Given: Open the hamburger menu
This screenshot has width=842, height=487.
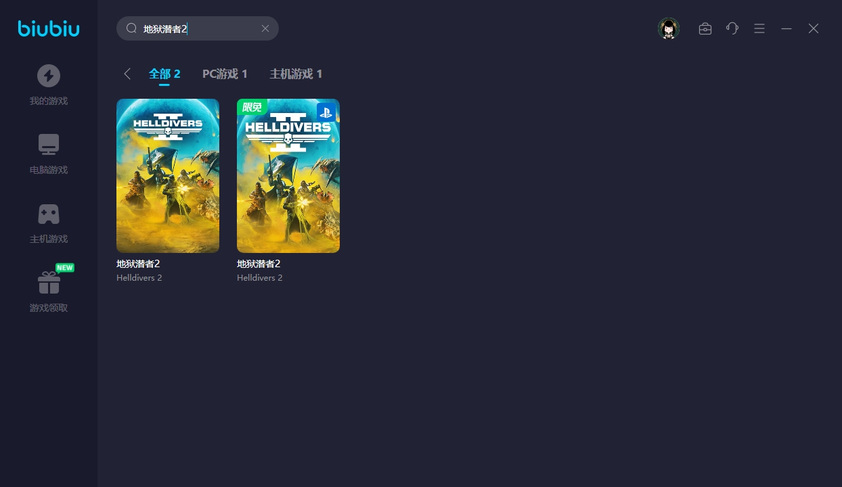Looking at the screenshot, I should click(759, 28).
